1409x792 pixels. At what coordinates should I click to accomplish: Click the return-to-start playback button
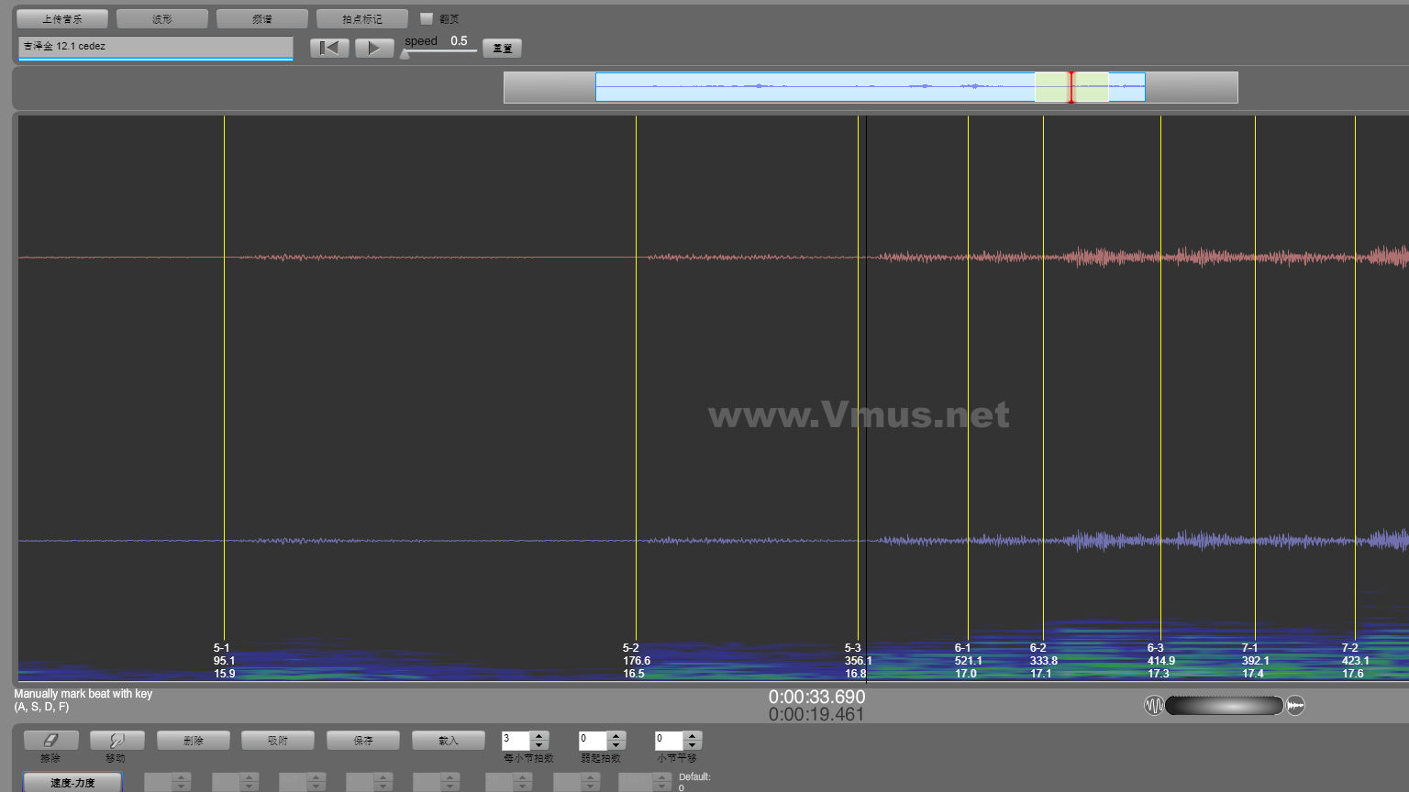tap(329, 48)
